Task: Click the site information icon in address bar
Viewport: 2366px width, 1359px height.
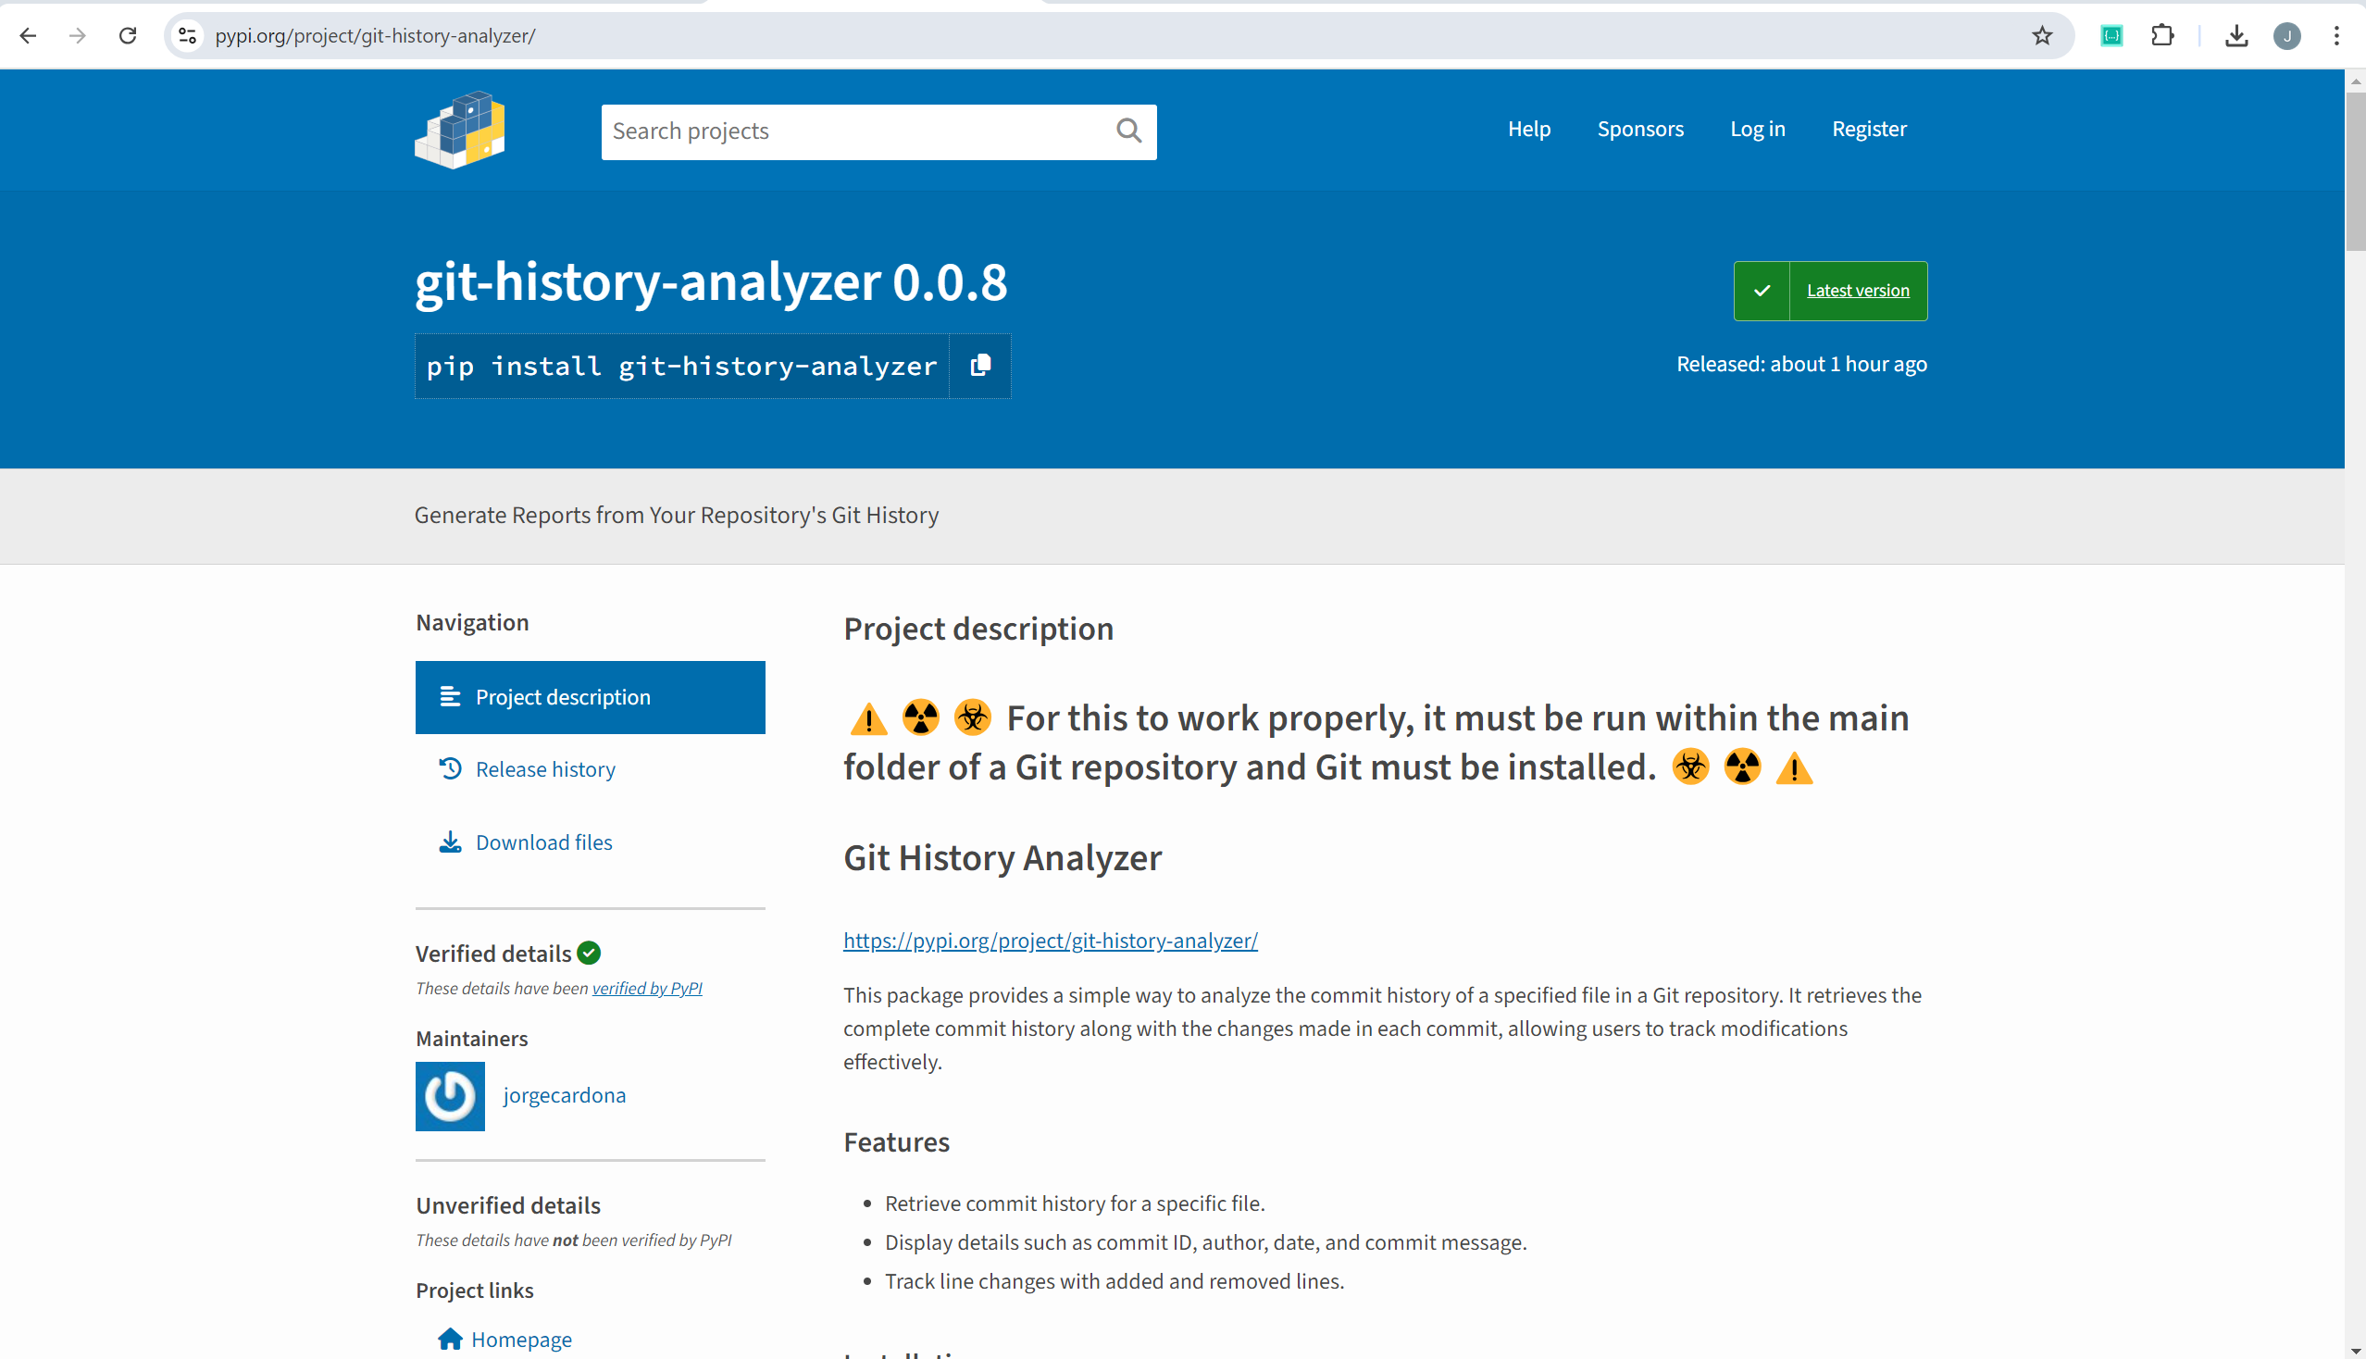Action: point(188,35)
